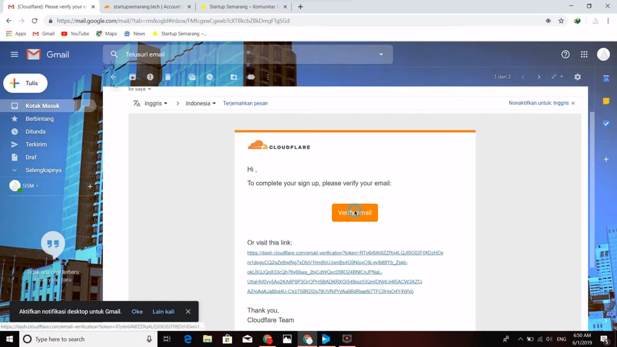The image size is (617, 347).
Task: Click Lain kali on notification prompt
Action: pyautogui.click(x=163, y=311)
